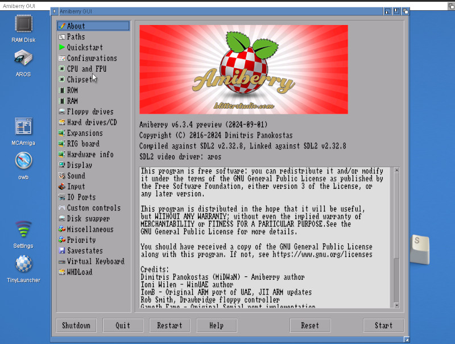Click the Quit button
455x344 pixels.
[x=123, y=325]
